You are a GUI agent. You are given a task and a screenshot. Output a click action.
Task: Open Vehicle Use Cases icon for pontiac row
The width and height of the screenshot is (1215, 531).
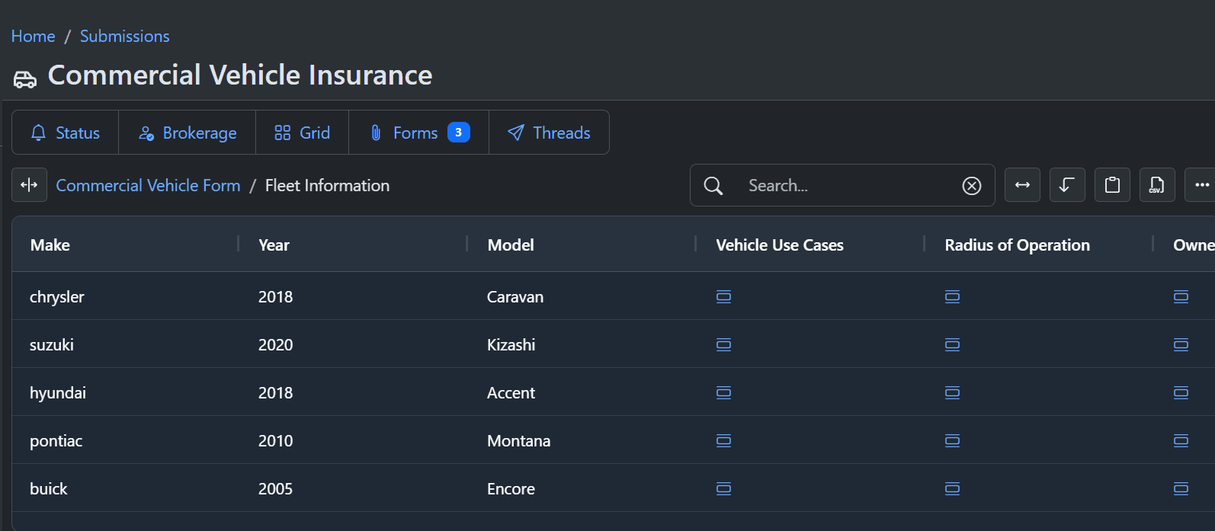click(x=723, y=440)
